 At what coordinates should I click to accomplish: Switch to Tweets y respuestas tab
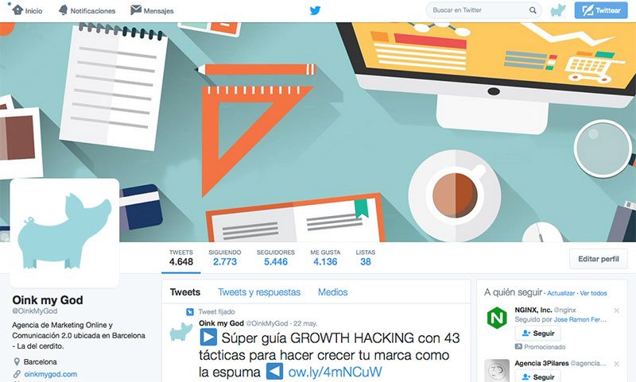[259, 292]
